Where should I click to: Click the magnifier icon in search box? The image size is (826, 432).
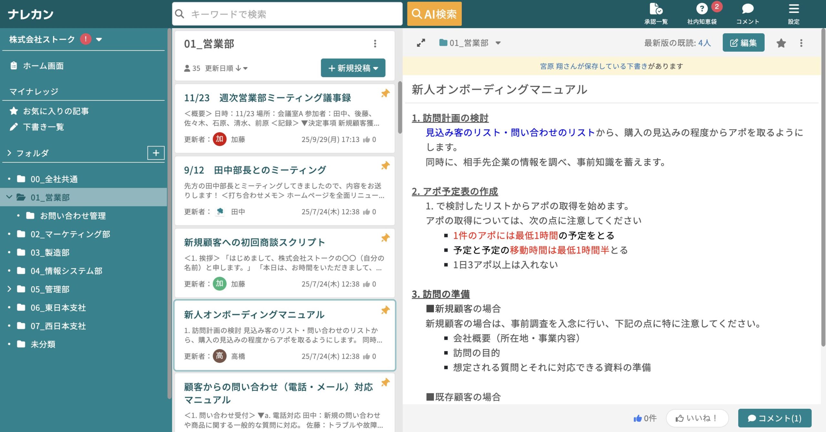[x=180, y=14]
